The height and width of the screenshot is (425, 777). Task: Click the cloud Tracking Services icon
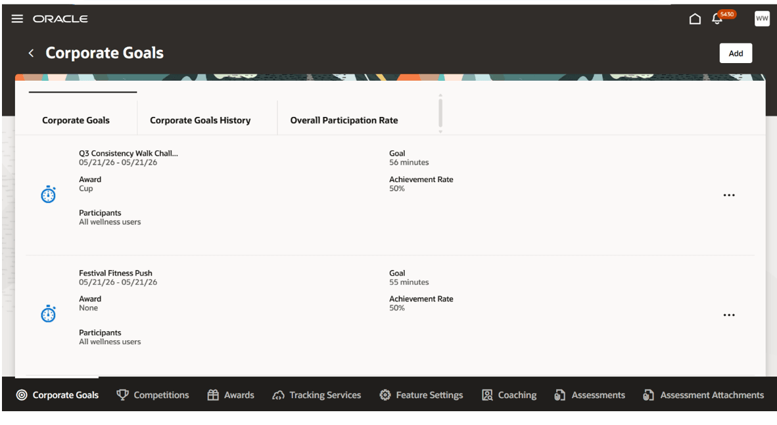click(x=279, y=395)
